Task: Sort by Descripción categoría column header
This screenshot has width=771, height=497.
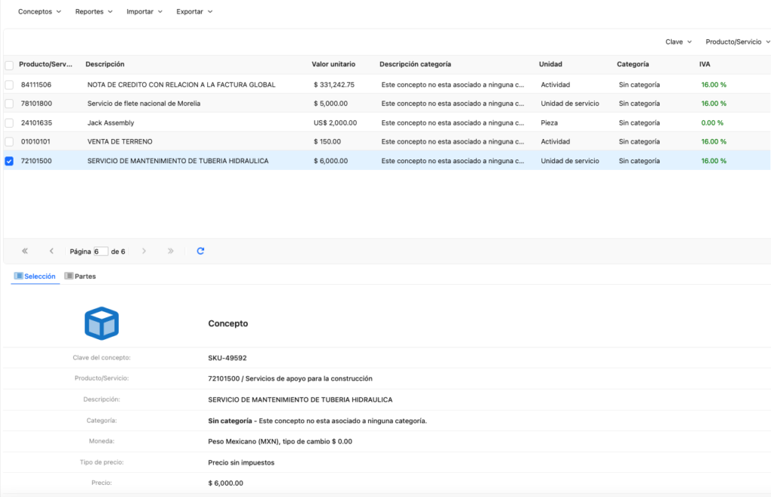Action: [415, 65]
